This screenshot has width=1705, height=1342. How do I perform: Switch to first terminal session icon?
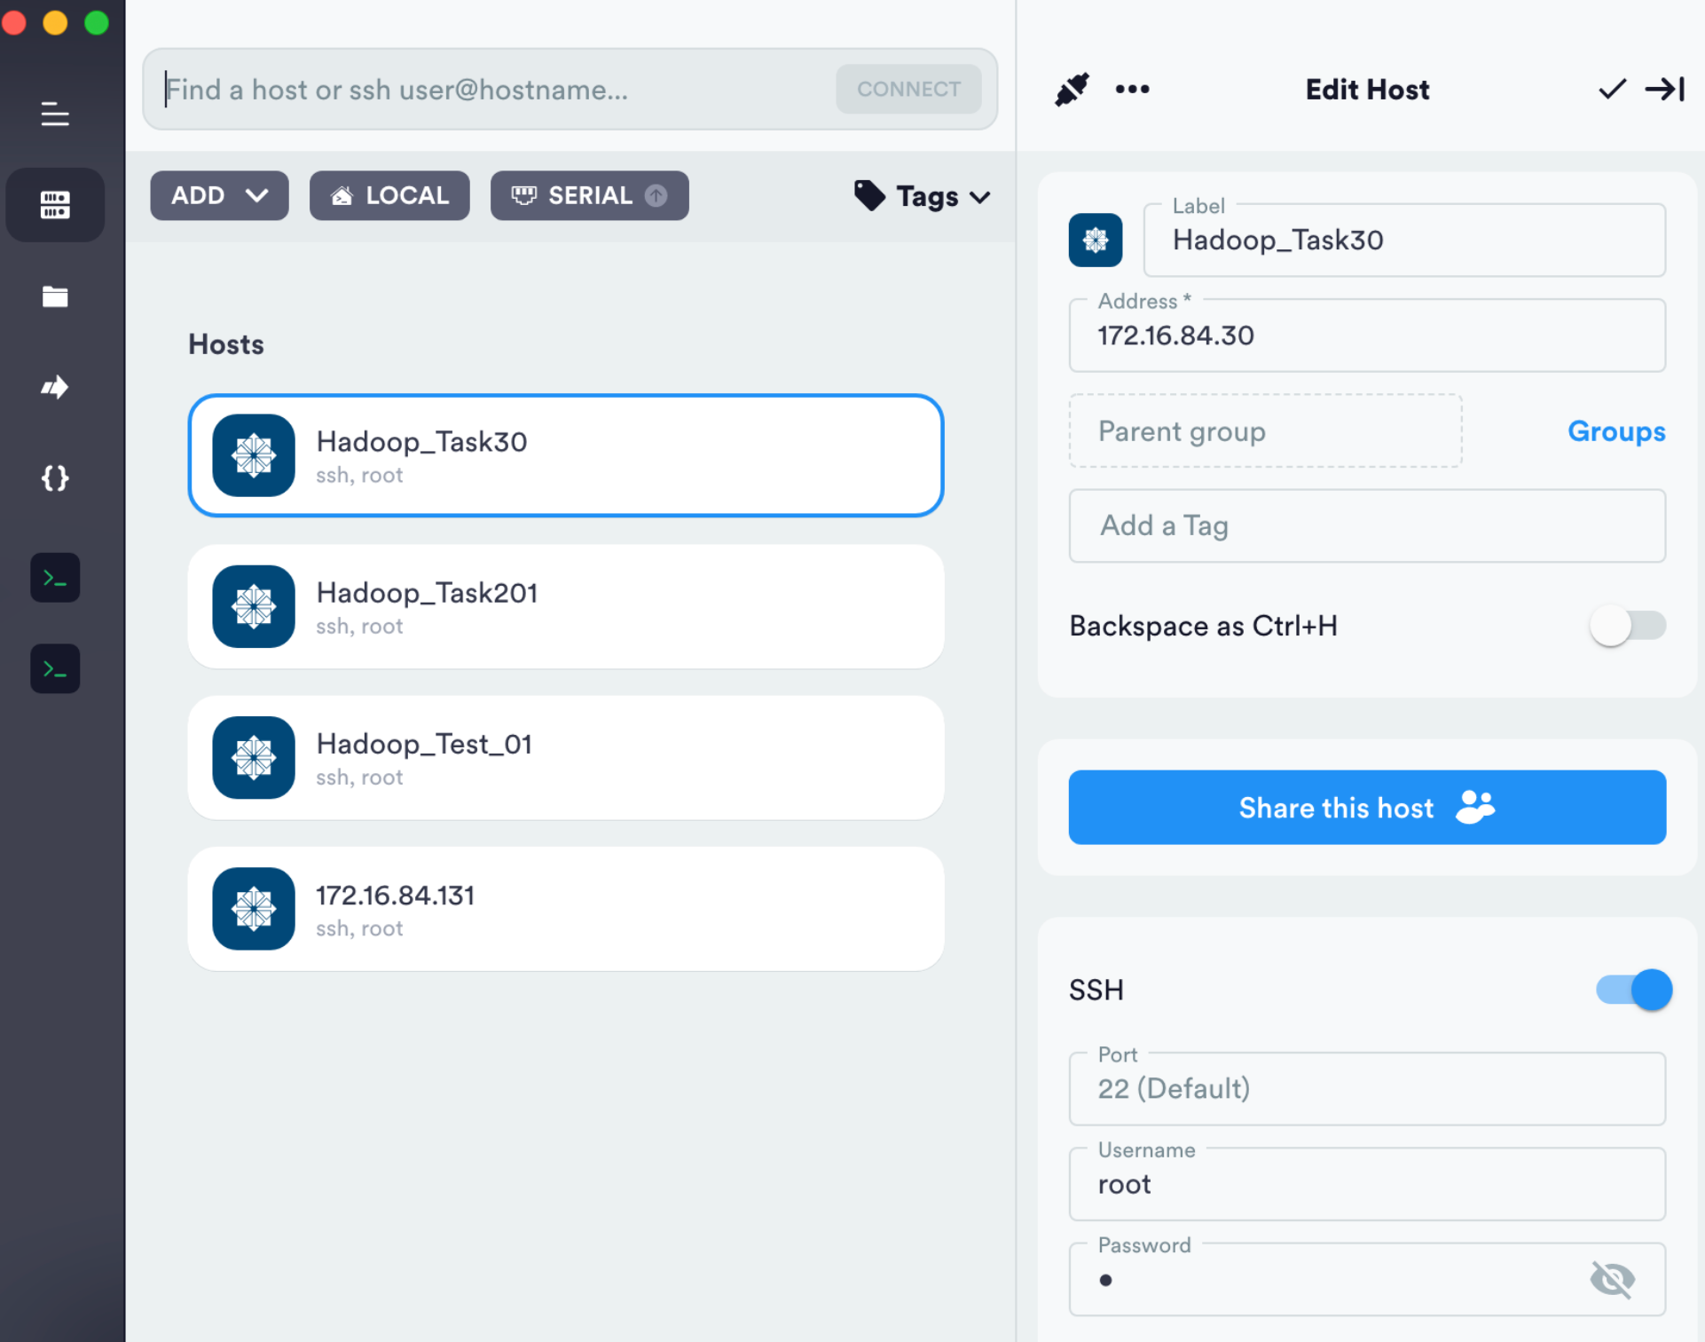click(55, 578)
